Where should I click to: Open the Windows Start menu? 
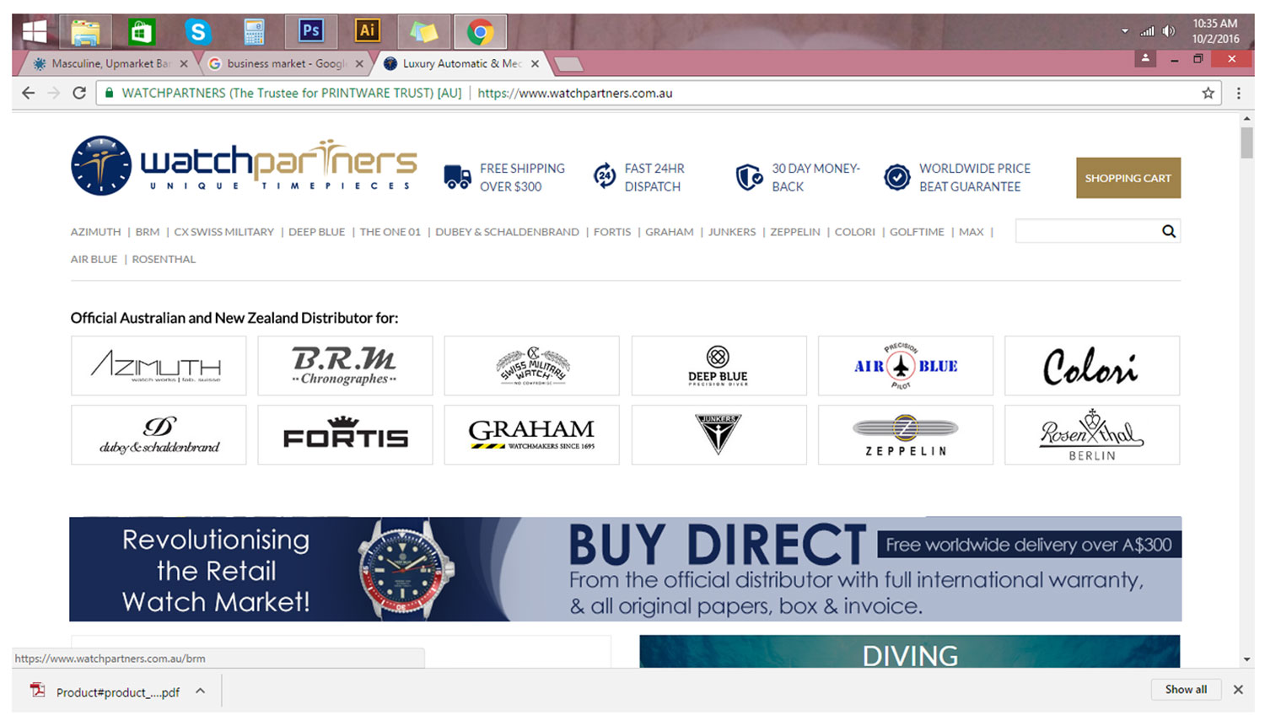35,32
